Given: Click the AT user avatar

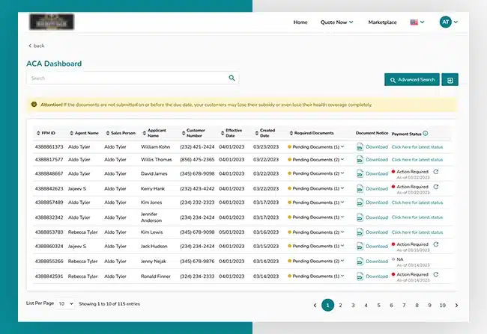Looking at the screenshot, I should (x=446, y=22).
